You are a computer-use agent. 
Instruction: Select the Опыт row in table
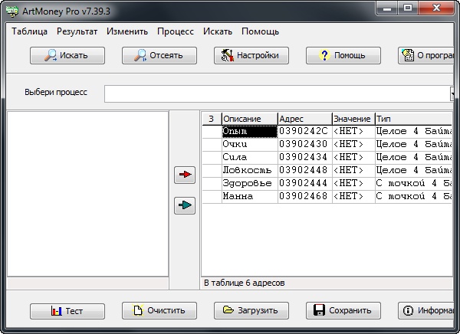click(x=248, y=131)
